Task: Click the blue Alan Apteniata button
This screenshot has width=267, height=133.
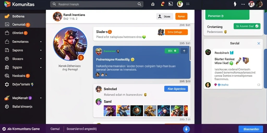Action: tap(176, 89)
